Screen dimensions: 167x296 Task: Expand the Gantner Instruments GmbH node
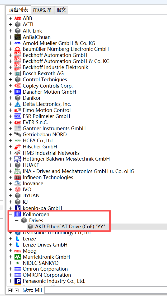(x=10, y=128)
